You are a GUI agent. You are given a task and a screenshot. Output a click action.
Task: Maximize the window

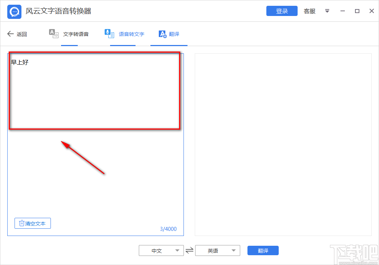(x=357, y=11)
